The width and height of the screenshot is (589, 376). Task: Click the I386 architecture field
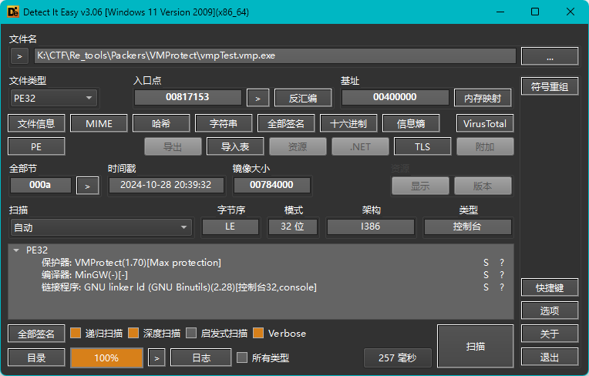pos(370,227)
